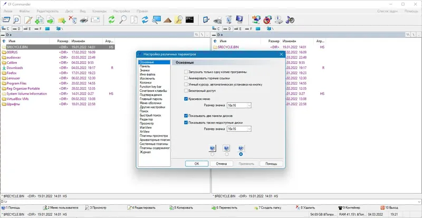422x218 pixels.
Task: Toggle 'Показывать две панели дисков' checkbox
Action: (186, 116)
